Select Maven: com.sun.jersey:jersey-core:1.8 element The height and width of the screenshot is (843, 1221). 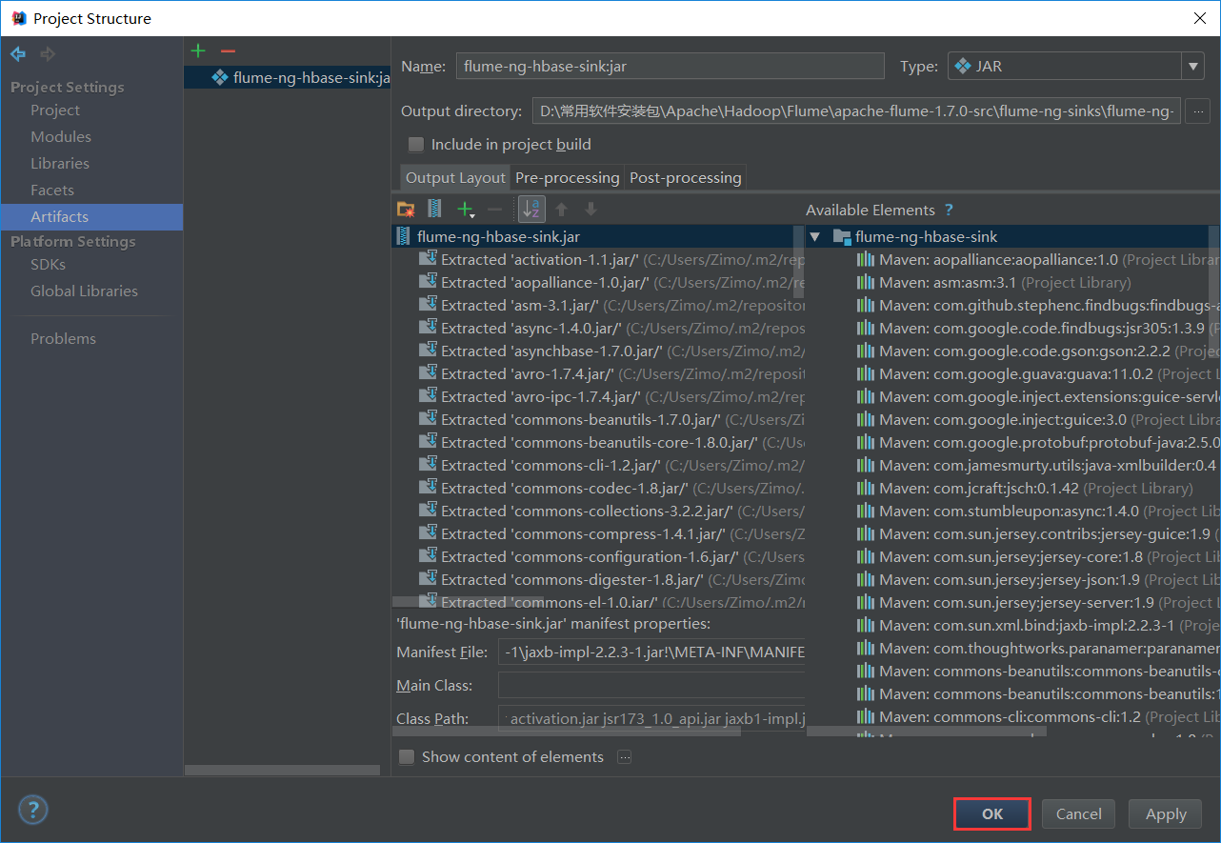pos(1014,556)
